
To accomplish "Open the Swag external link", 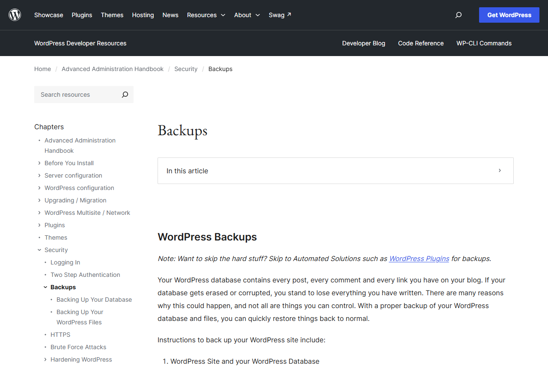I will [280, 15].
